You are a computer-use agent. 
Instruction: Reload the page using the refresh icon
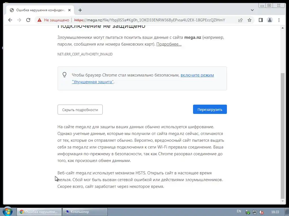pos(28,20)
